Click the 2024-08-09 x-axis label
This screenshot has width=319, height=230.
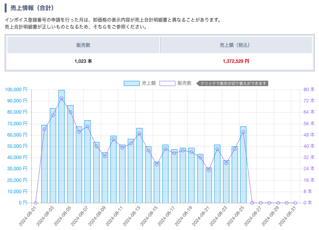click(97, 216)
